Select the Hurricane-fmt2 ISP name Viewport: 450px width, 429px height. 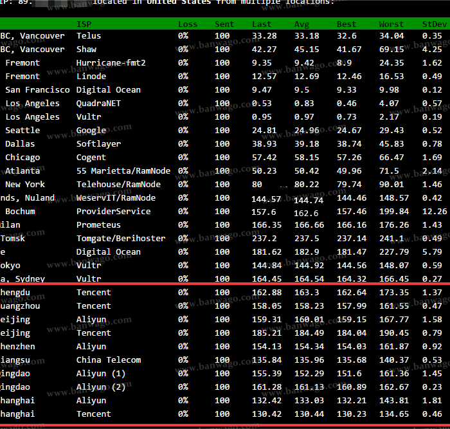(x=111, y=63)
